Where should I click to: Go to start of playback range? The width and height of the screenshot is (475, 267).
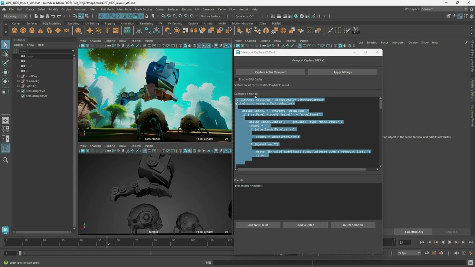click(x=422, y=242)
